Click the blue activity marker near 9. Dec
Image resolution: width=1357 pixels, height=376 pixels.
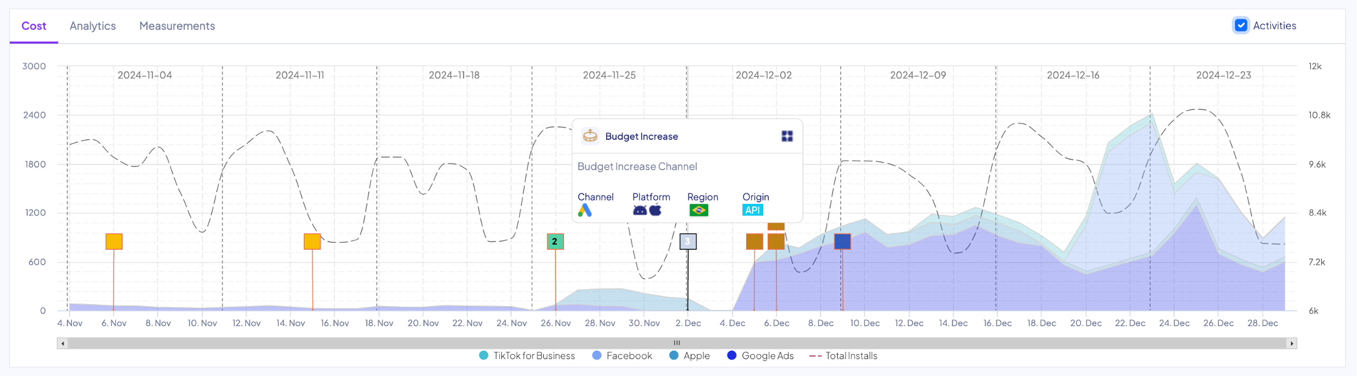click(x=842, y=241)
